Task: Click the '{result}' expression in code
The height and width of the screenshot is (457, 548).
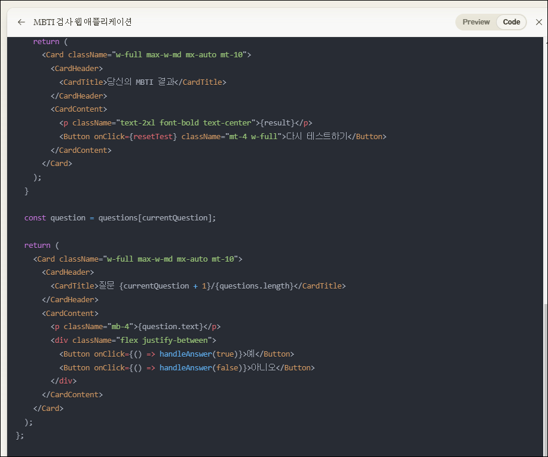Action: pos(277,123)
